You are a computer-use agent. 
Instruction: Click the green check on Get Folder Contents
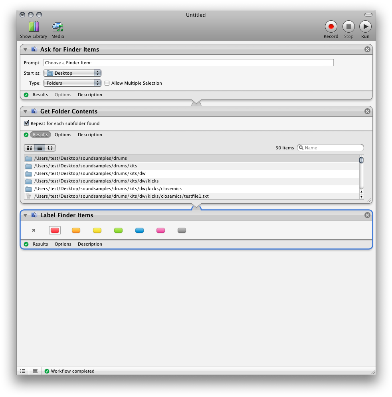click(26, 135)
